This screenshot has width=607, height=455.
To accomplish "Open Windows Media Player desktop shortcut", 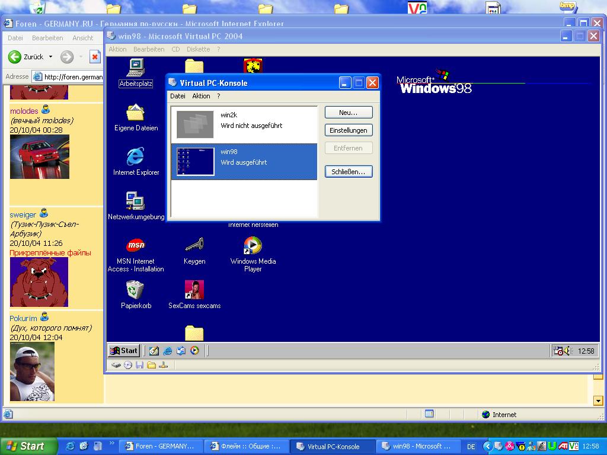I will click(x=253, y=246).
